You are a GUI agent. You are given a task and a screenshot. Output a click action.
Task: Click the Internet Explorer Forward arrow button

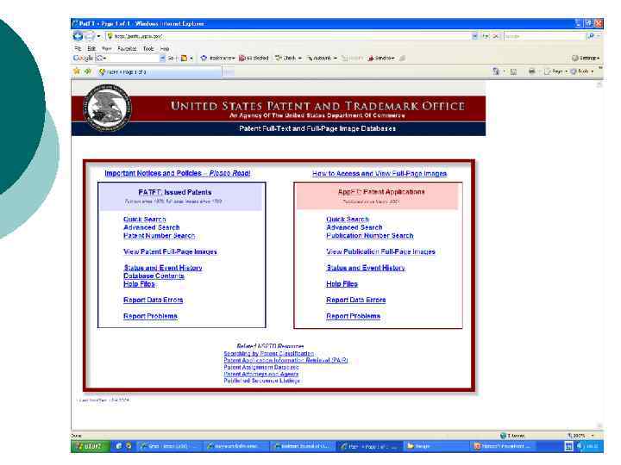90,36
